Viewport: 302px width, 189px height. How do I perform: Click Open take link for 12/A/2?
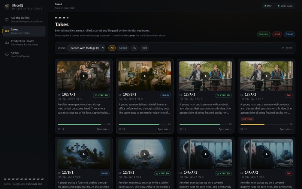(286, 129)
